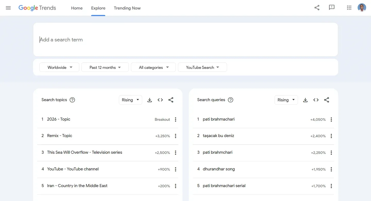
Task: Embed the Search queries widget
Action: click(x=316, y=100)
